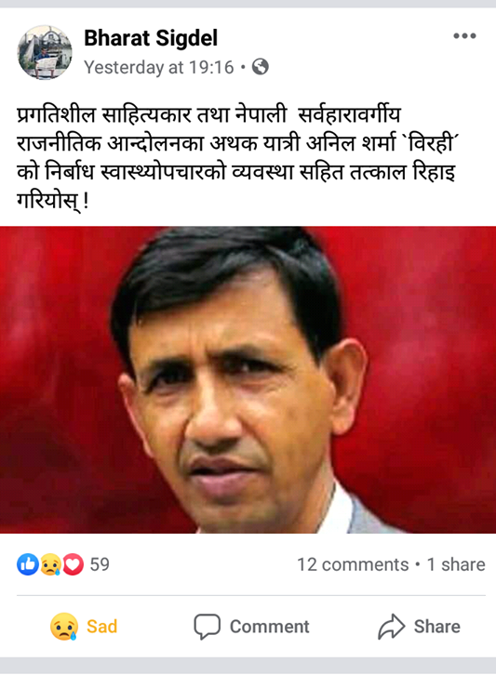Click the speech bubble comment icon
This screenshot has width=496, height=688.
click(x=207, y=627)
